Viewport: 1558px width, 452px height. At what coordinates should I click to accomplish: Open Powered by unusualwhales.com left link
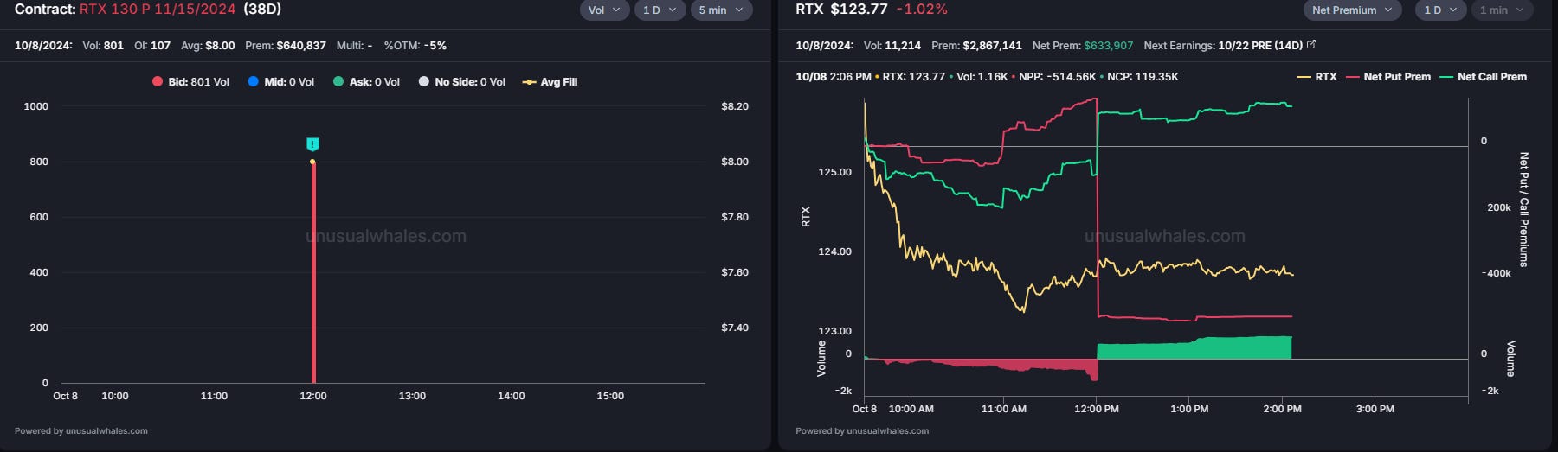click(81, 430)
